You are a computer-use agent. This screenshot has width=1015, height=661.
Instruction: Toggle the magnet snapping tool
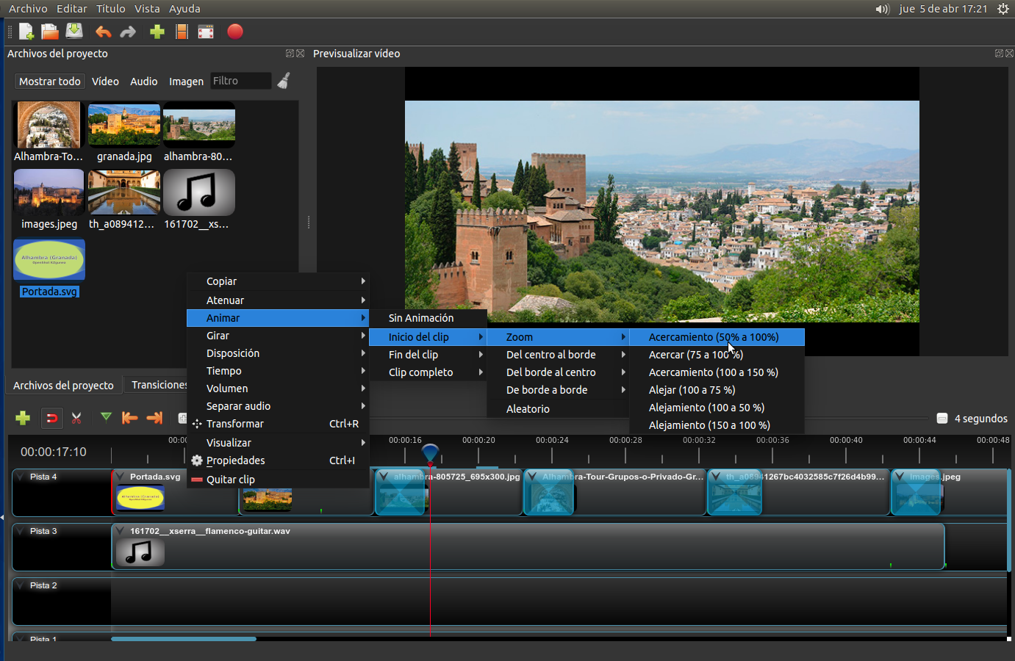click(x=51, y=418)
